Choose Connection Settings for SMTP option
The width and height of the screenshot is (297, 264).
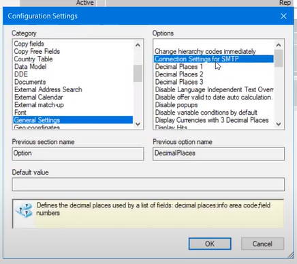point(214,59)
